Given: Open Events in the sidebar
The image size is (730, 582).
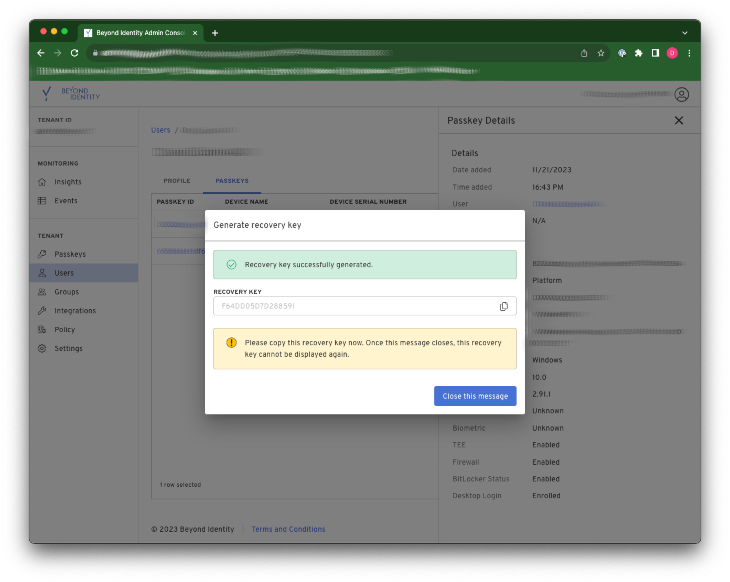Looking at the screenshot, I should click(x=66, y=201).
